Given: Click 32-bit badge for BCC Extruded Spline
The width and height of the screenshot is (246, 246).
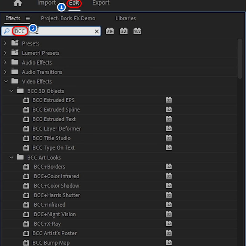Looking at the screenshot, I should coord(169,110).
